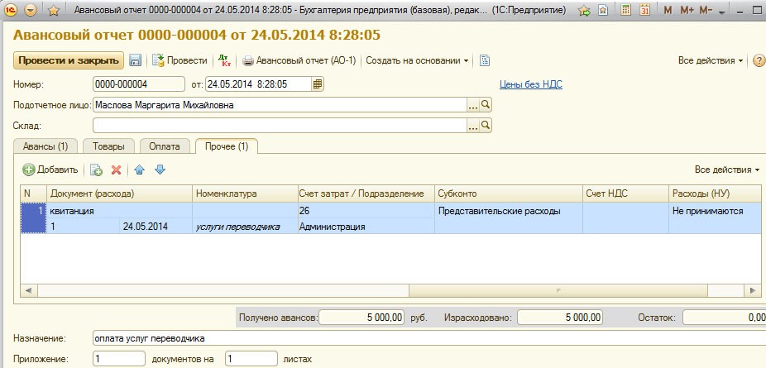Move row down with the blue arrow
This screenshot has height=368, width=766.
click(160, 170)
